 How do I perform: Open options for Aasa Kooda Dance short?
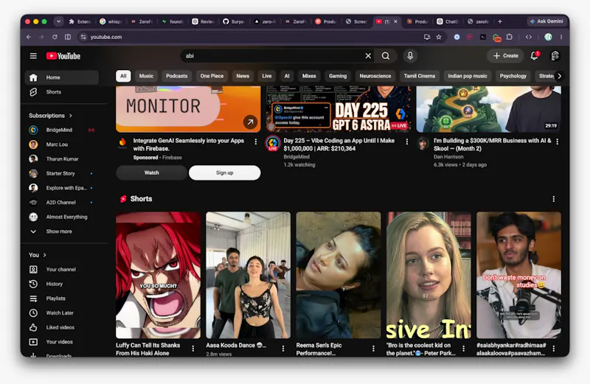[x=283, y=349]
